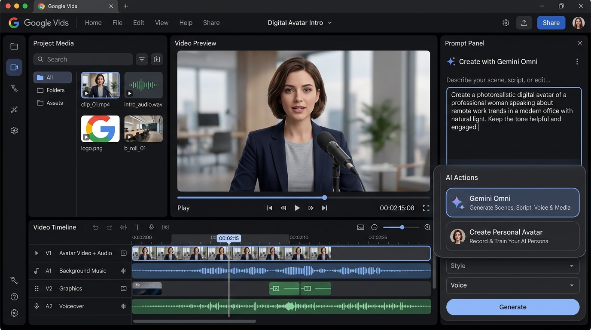The width and height of the screenshot is (591, 330).
Task: Click the drag handle on V2 Graphics track
Action: click(37, 289)
